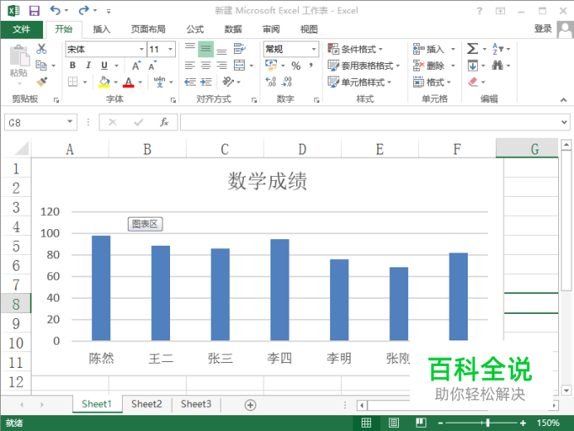Click the Save icon in quick access toolbar
574x431 pixels.
(x=34, y=11)
